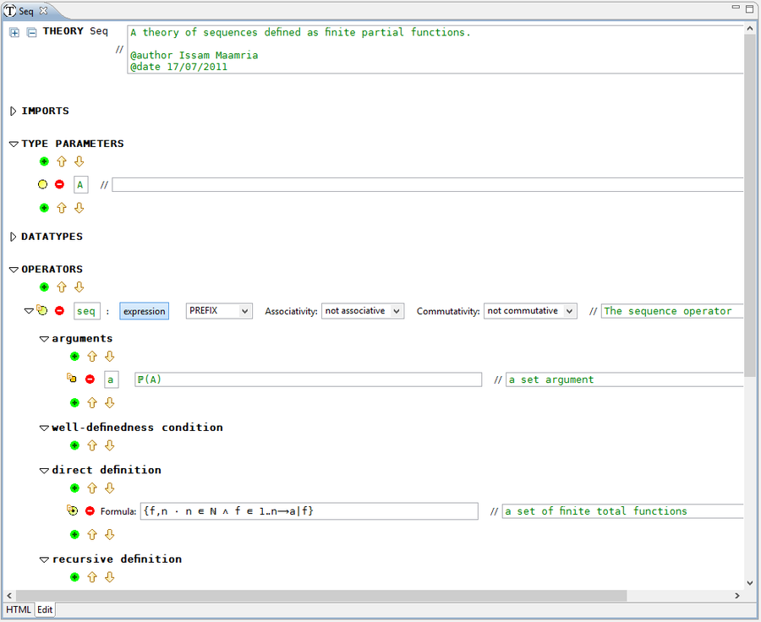761x622 pixels.
Task: Toggle the expression button for seq operator
Action: pyautogui.click(x=144, y=311)
